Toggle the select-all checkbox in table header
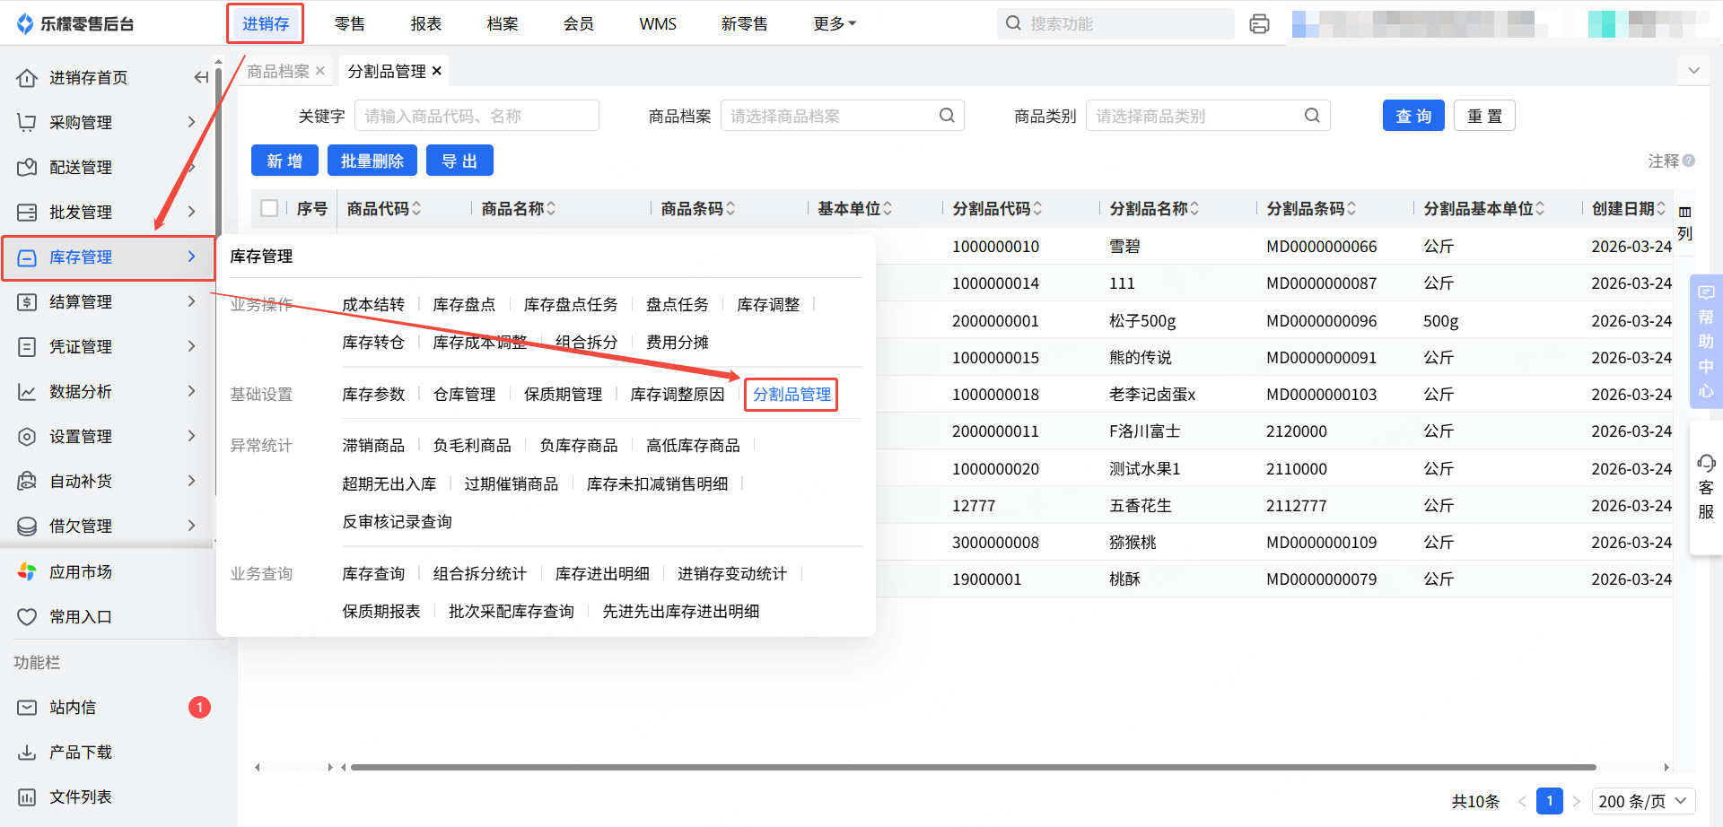This screenshot has height=827, width=1723. 269,208
